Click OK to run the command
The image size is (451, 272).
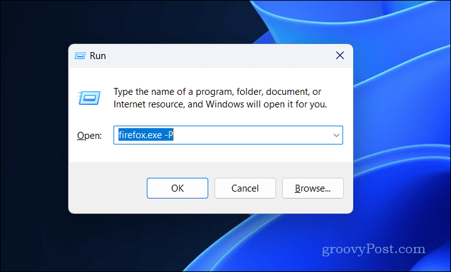(177, 188)
